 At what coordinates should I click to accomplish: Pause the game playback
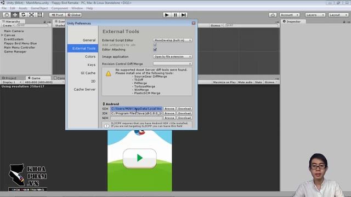175,15
